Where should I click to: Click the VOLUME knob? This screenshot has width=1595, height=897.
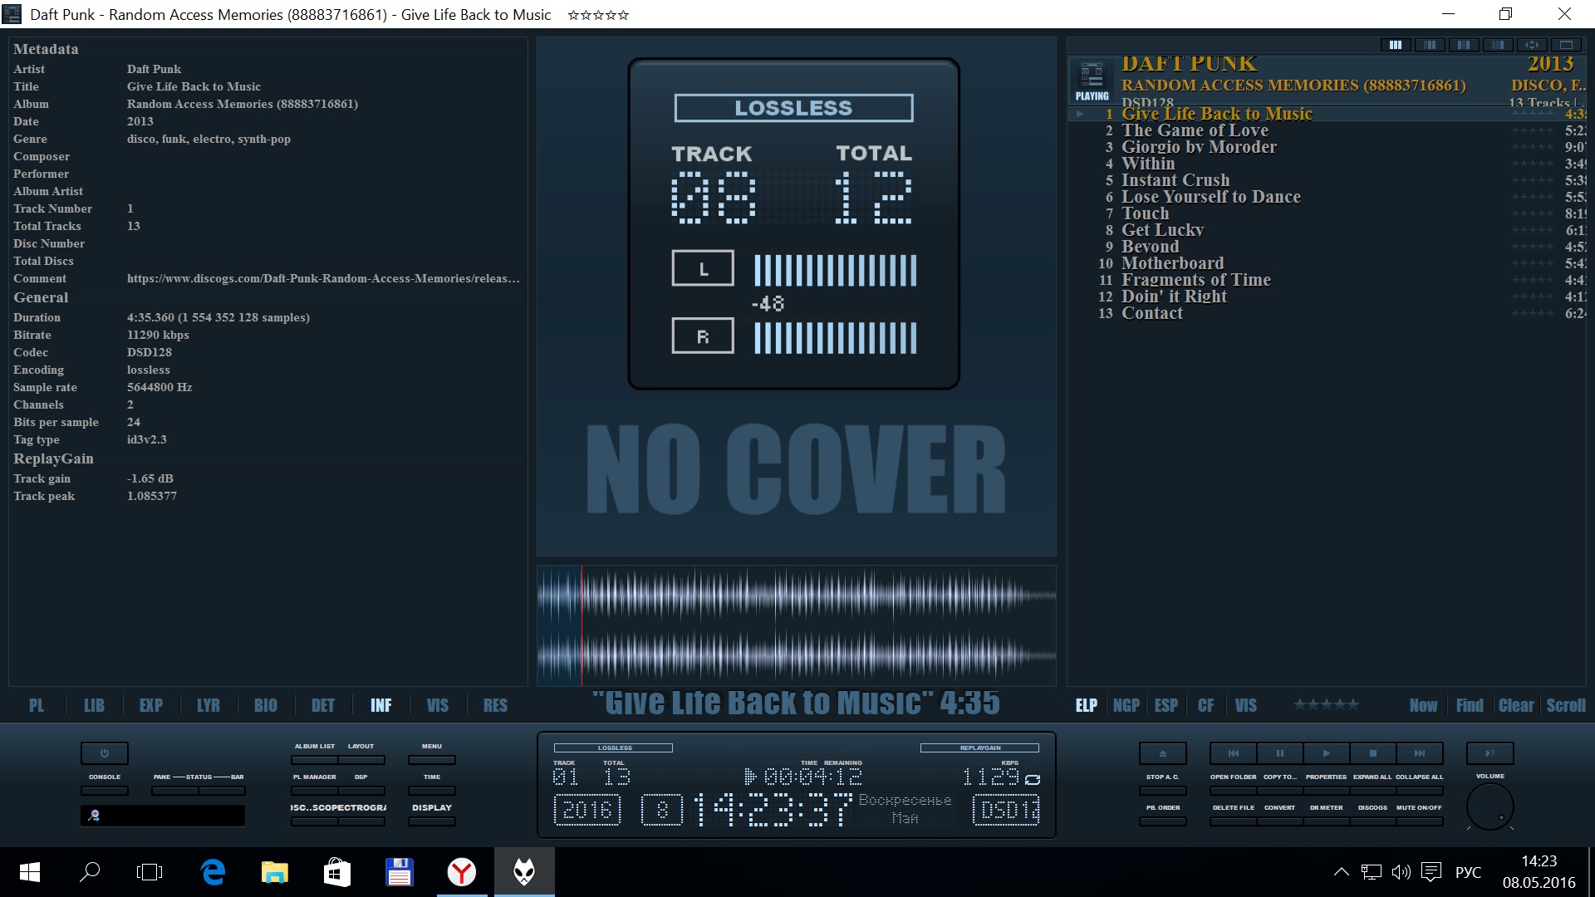click(1490, 806)
